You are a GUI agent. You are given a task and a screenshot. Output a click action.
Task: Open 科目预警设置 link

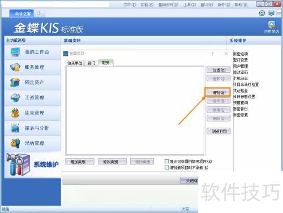tap(244, 97)
